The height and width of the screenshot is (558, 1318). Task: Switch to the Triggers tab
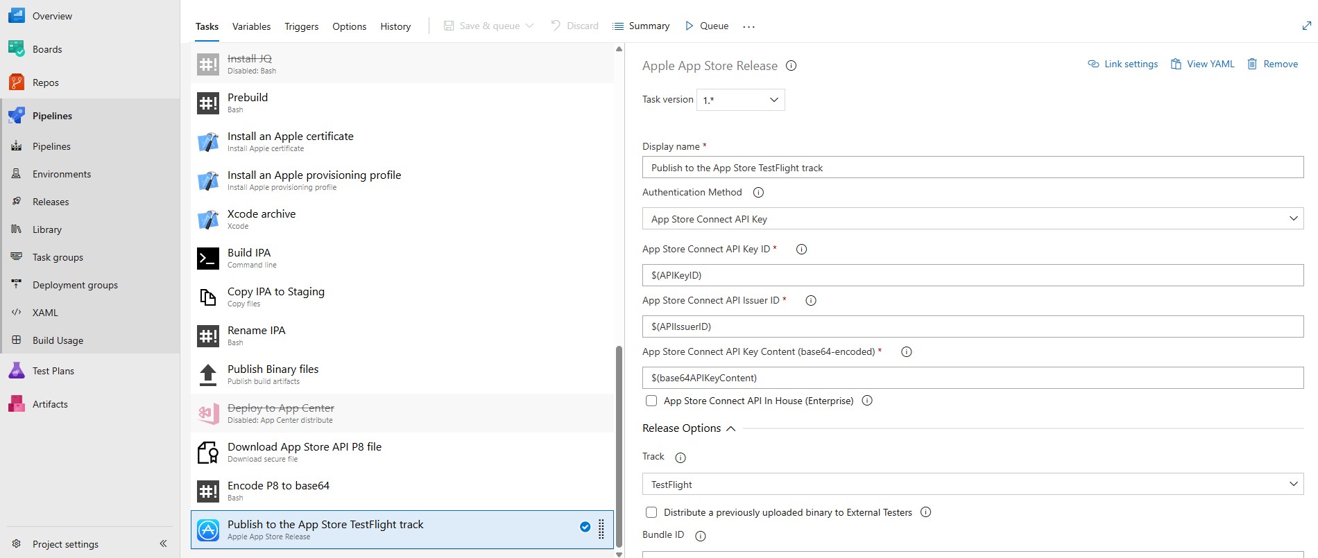(x=302, y=26)
